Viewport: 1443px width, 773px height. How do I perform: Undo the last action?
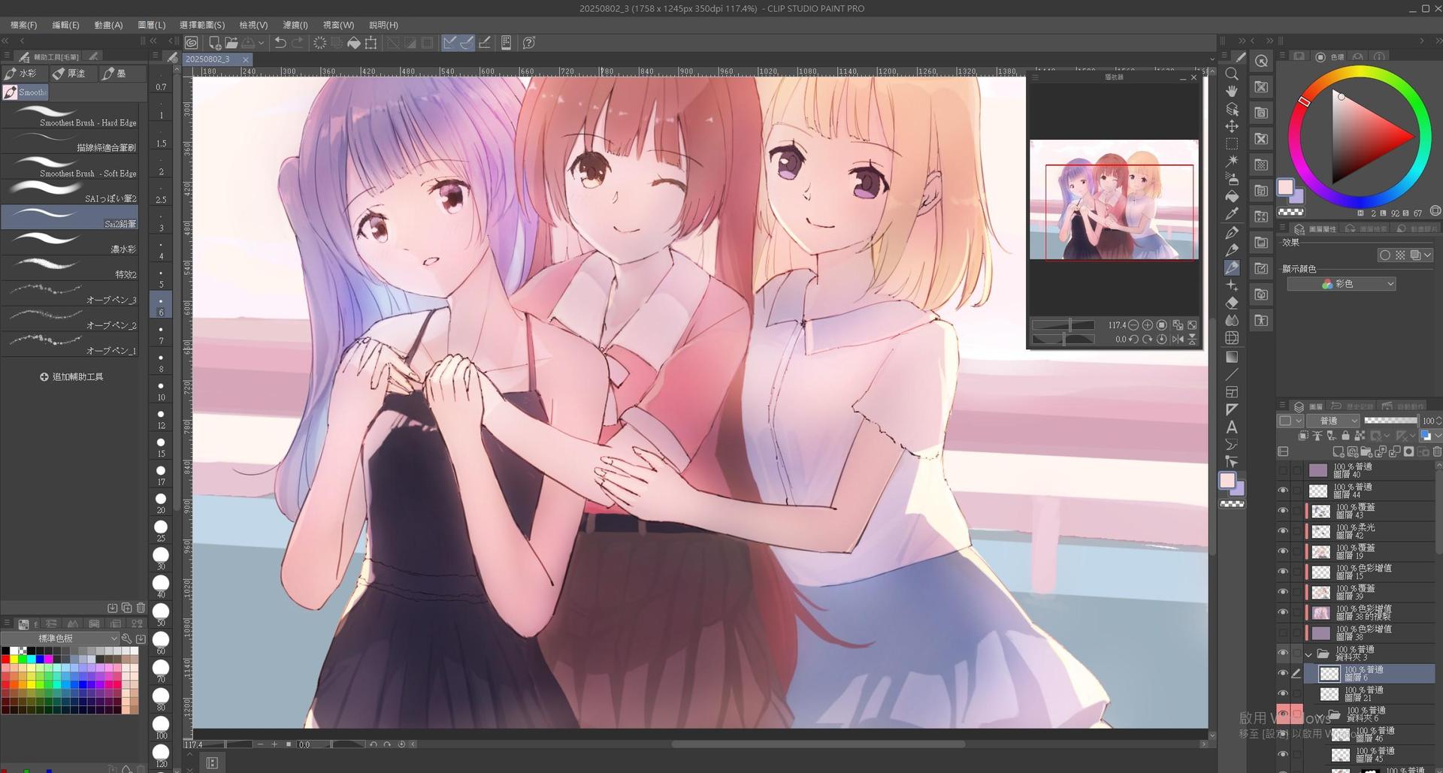pos(280,43)
